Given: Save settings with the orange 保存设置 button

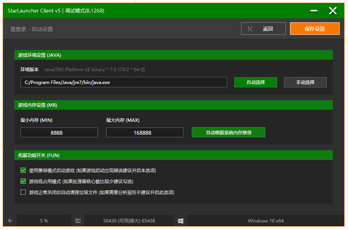Looking at the screenshot, I should coord(315,28).
